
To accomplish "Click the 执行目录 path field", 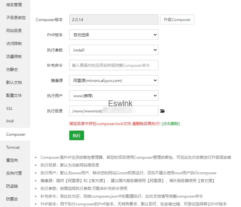I will tap(113, 111).
